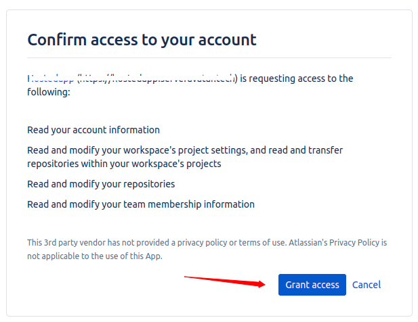This screenshot has height=322, width=418.
Task: Click the Grant access button
Action: pyautogui.click(x=312, y=285)
